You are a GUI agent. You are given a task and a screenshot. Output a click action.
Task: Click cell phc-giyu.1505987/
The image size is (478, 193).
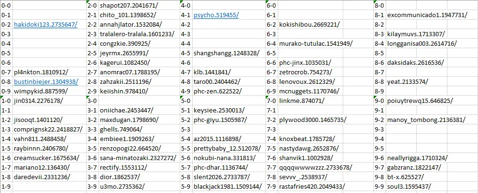[229, 120]
